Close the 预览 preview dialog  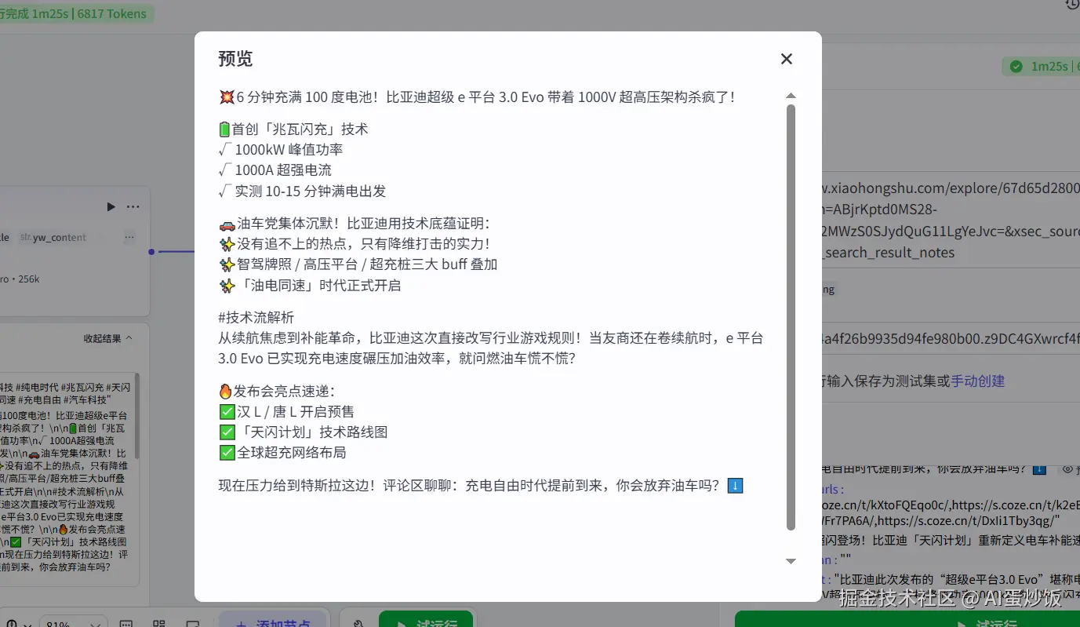tap(787, 59)
